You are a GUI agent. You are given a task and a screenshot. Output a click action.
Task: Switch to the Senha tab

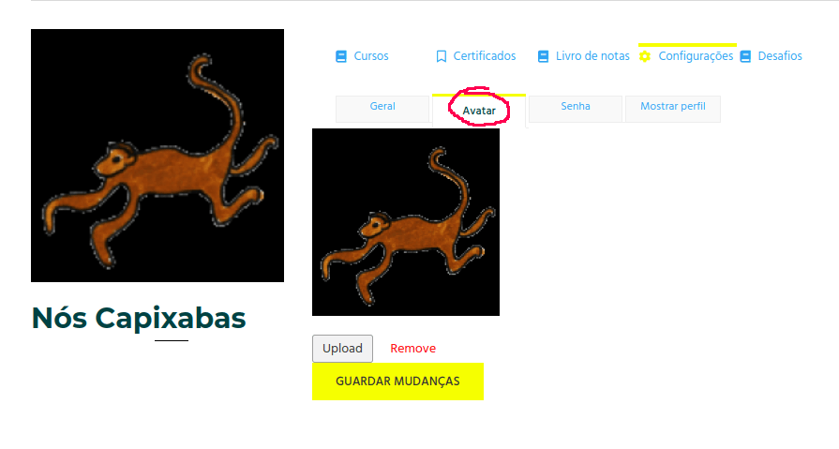point(576,109)
